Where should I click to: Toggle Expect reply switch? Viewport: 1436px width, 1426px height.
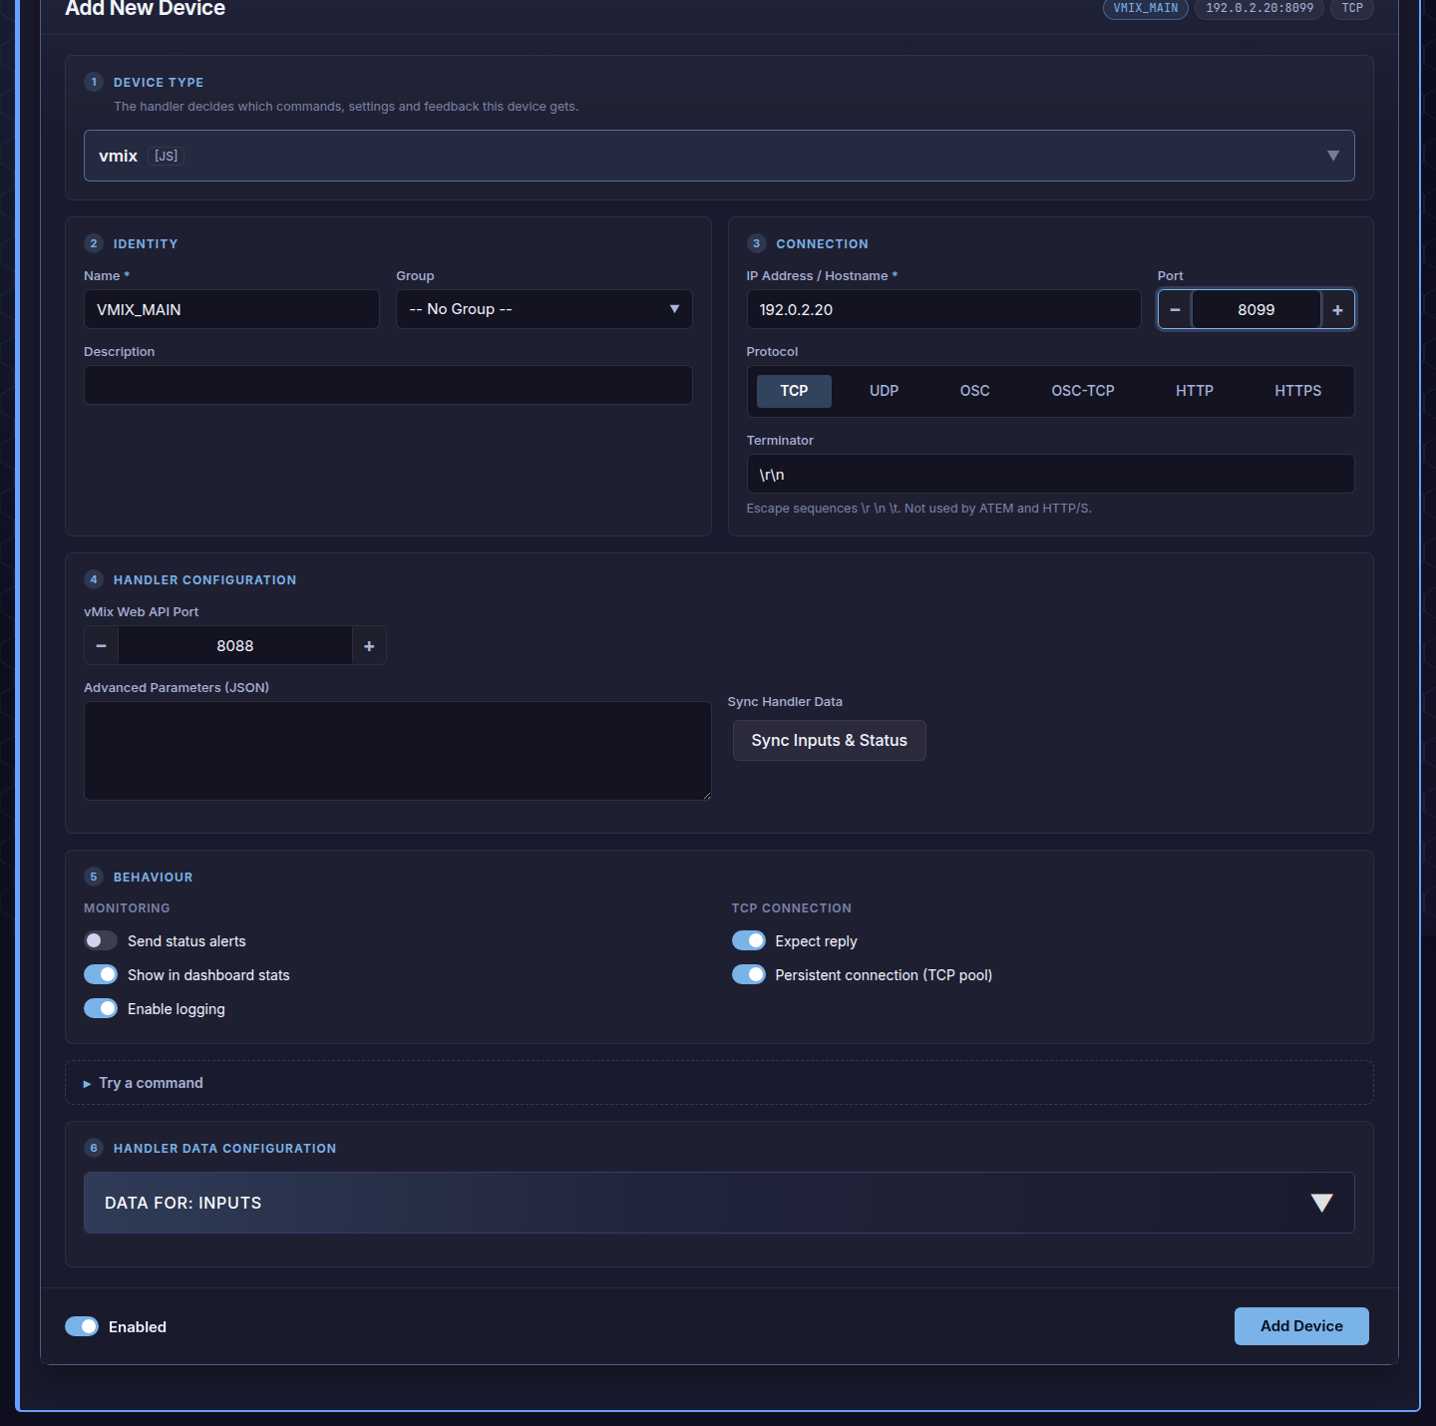click(x=749, y=940)
